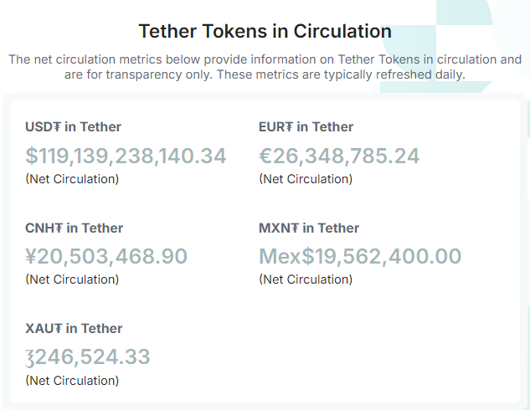Select the "CNH₮ in Tether" label
Image resolution: width=530 pixels, height=410 pixels.
[x=75, y=228]
